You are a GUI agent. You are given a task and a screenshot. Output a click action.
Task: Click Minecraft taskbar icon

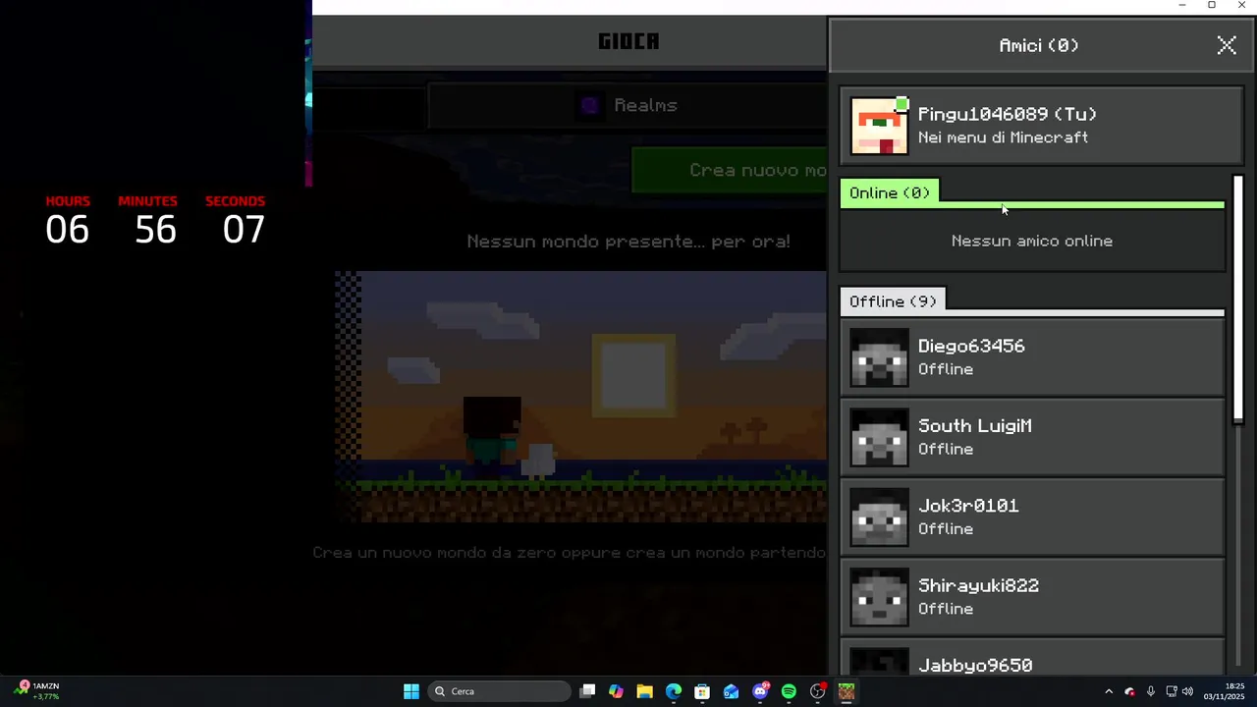[x=847, y=691]
